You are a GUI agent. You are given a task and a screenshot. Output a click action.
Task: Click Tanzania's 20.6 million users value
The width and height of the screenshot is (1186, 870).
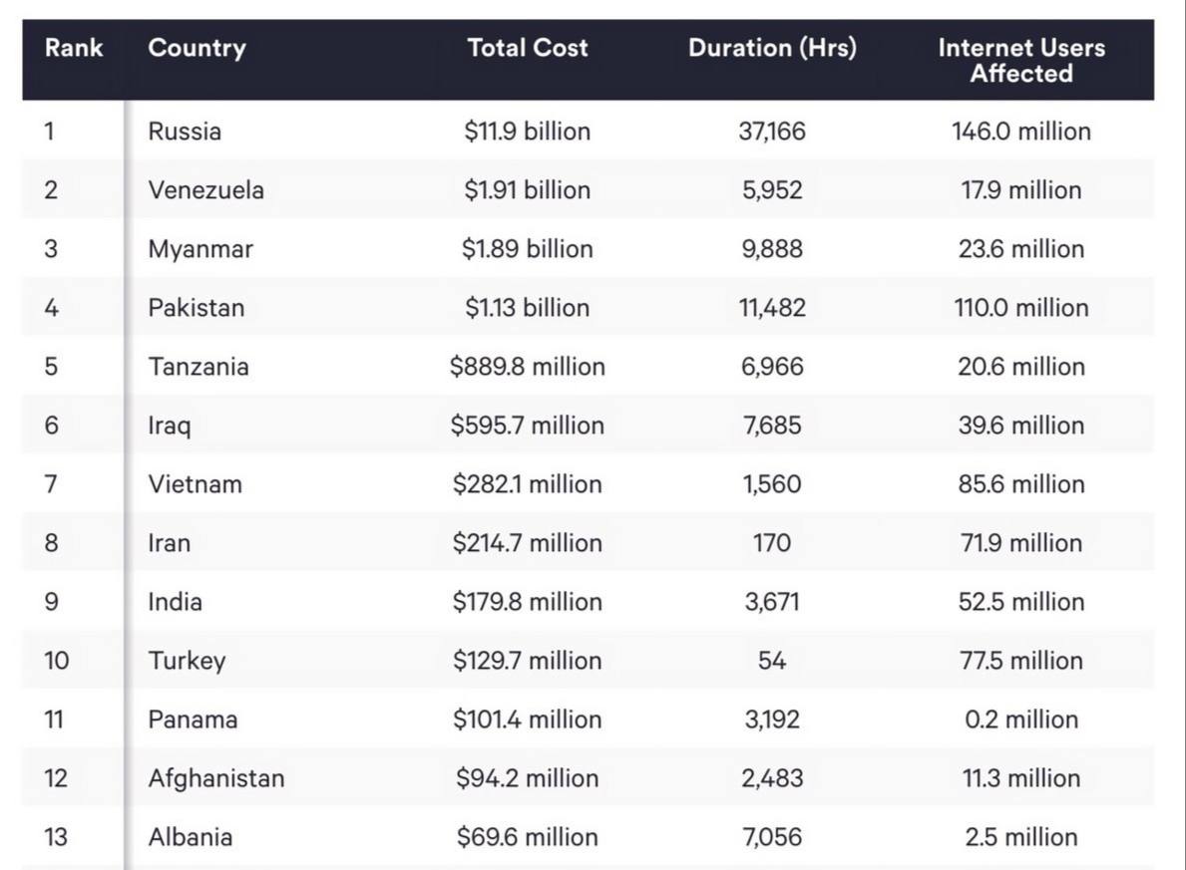click(1021, 367)
